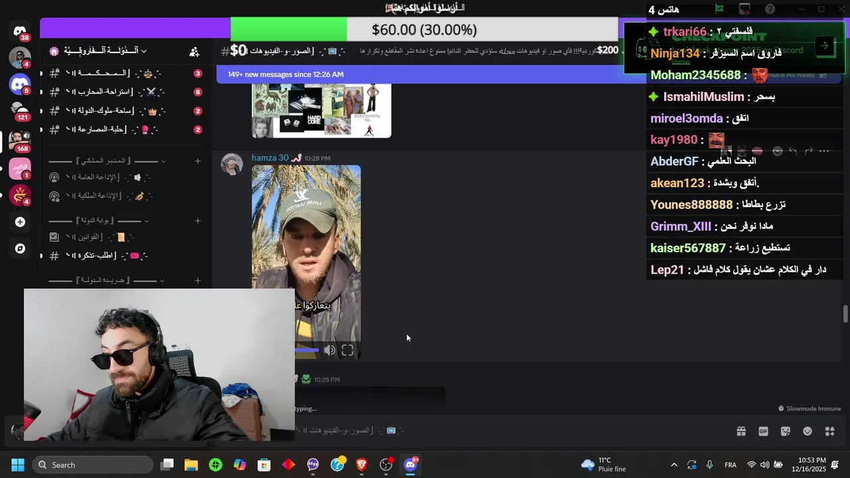850x478 pixels.
Task: Click the taskbar Search box
Action: 93,465
